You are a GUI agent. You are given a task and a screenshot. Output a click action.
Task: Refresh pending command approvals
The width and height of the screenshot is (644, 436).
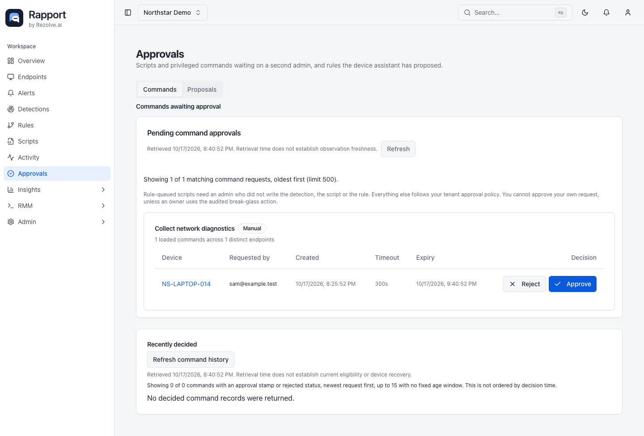pos(398,149)
